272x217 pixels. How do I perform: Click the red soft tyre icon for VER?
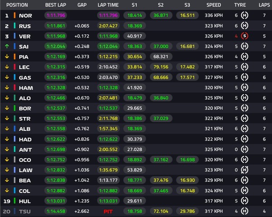pos(244,36)
